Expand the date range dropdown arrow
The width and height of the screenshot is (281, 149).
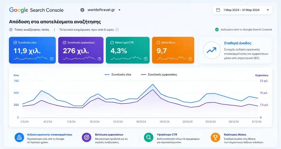[x=268, y=10]
